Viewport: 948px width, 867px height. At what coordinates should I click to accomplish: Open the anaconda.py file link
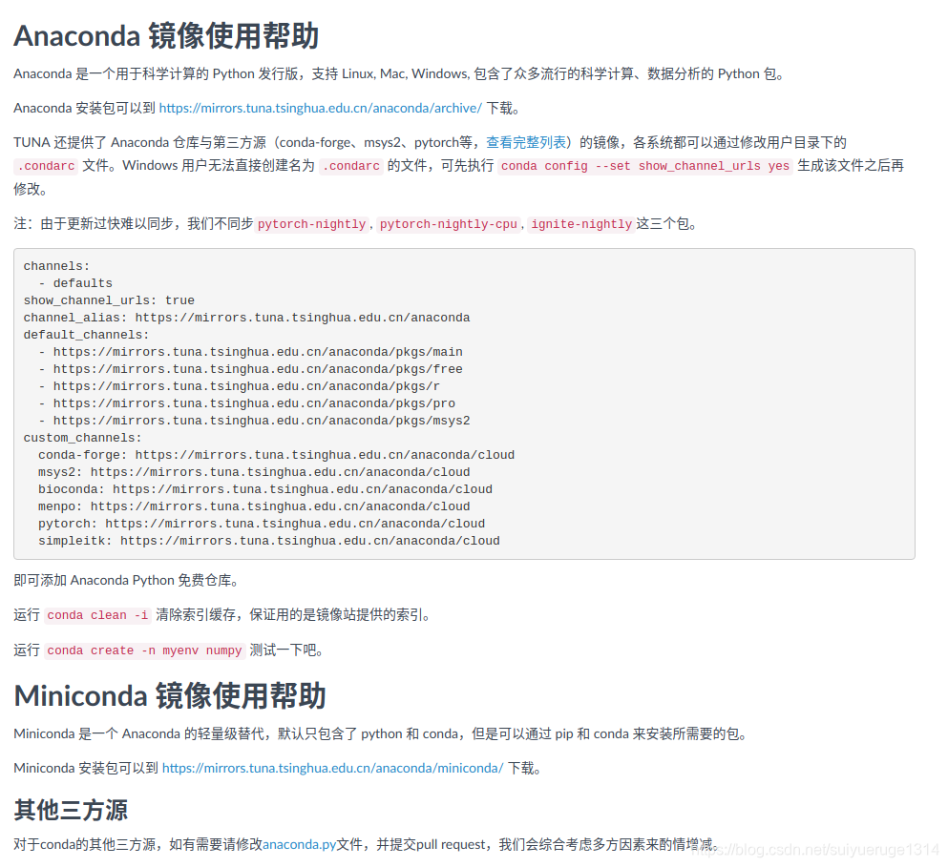(x=299, y=845)
